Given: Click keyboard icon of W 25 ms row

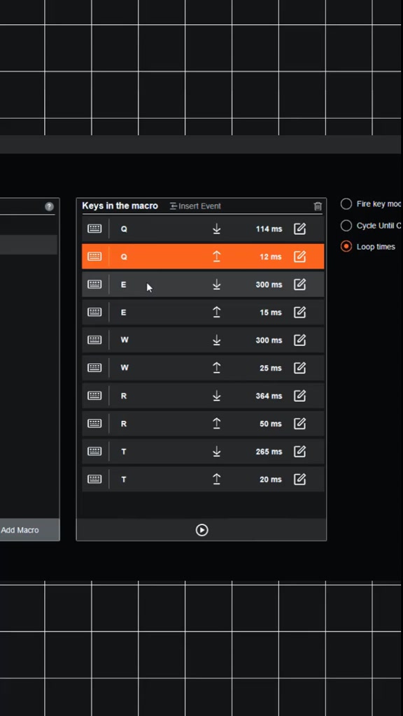Looking at the screenshot, I should pos(94,368).
